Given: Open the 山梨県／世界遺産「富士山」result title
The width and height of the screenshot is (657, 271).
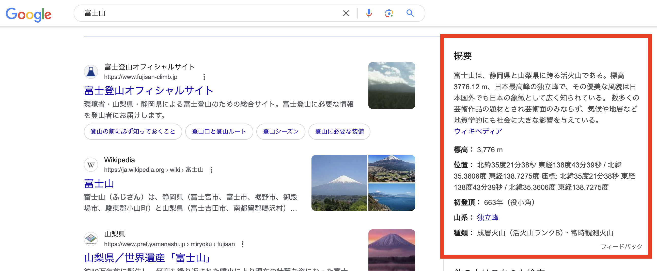Looking at the screenshot, I should 148,258.
